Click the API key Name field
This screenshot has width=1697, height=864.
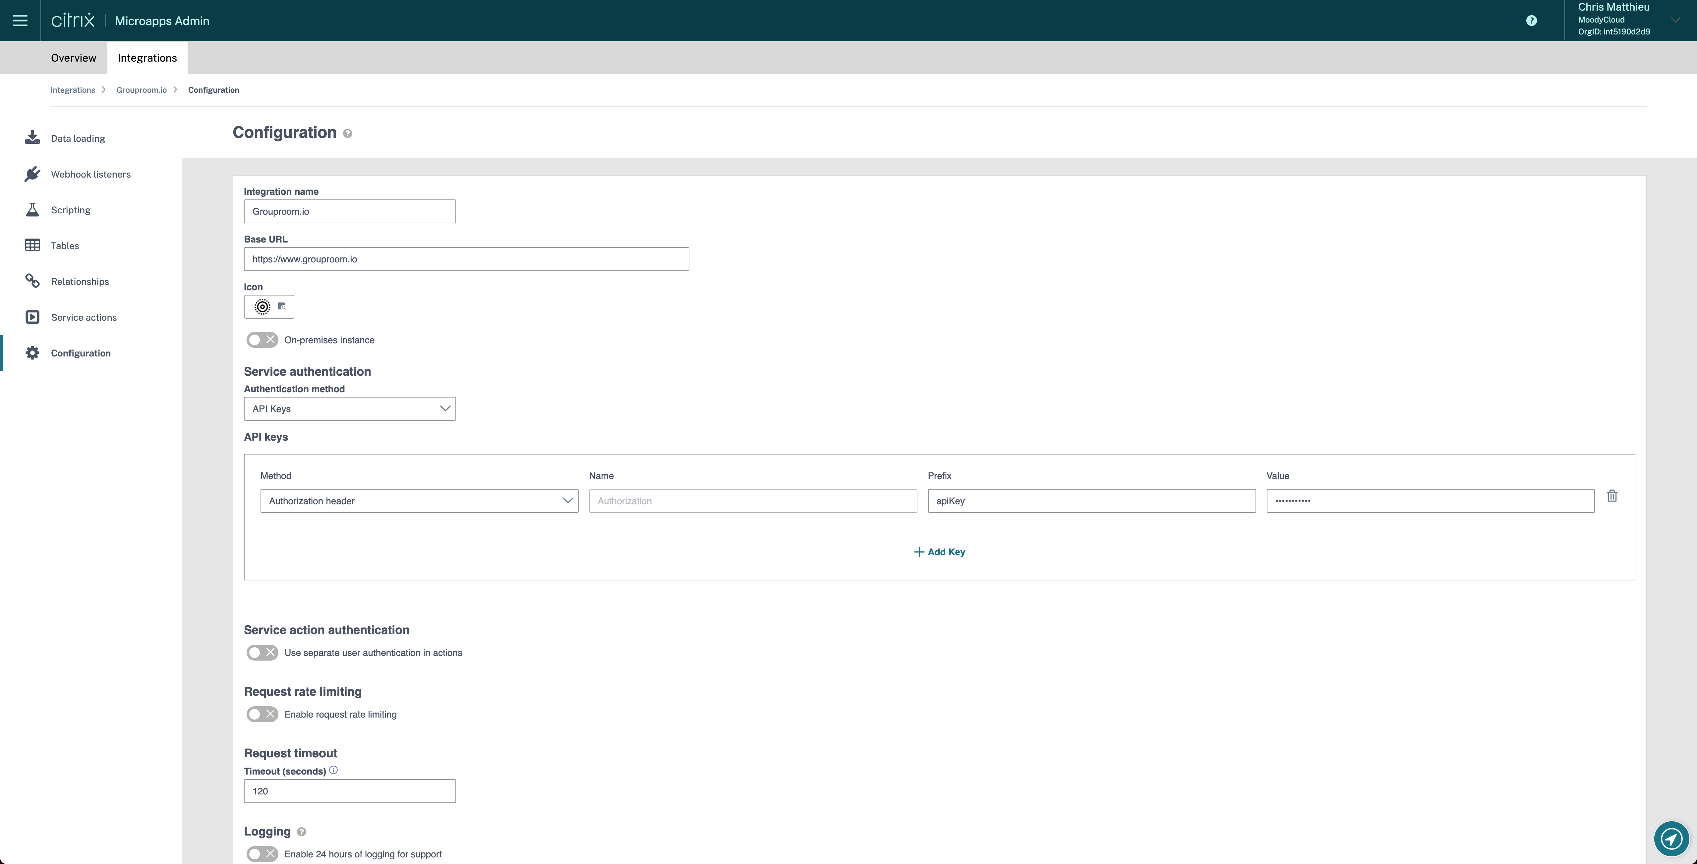(x=753, y=501)
